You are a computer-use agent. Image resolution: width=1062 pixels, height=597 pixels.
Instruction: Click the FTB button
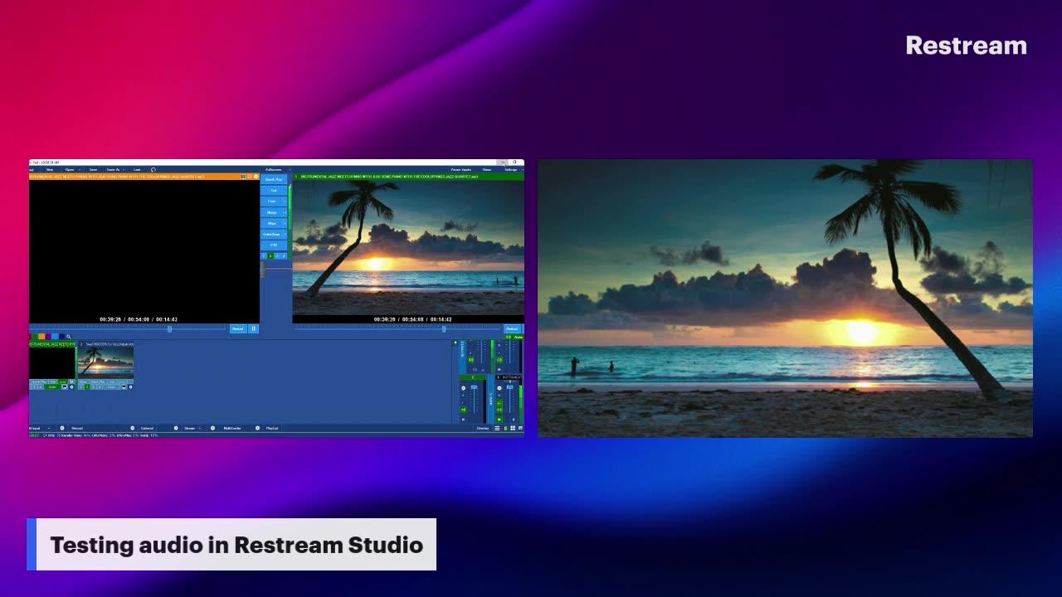point(274,245)
